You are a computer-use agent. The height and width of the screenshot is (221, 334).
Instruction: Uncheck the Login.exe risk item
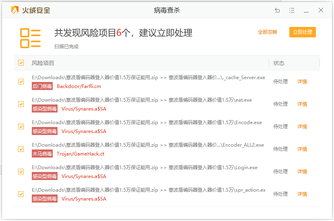[21, 172]
